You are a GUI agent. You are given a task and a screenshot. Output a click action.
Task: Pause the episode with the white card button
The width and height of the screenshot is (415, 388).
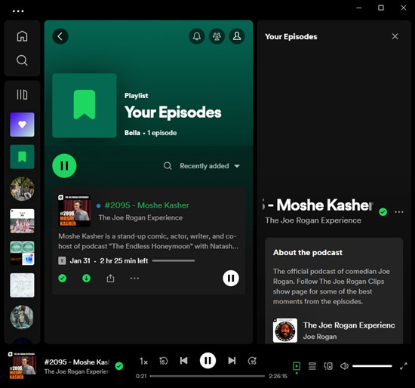[x=231, y=279]
